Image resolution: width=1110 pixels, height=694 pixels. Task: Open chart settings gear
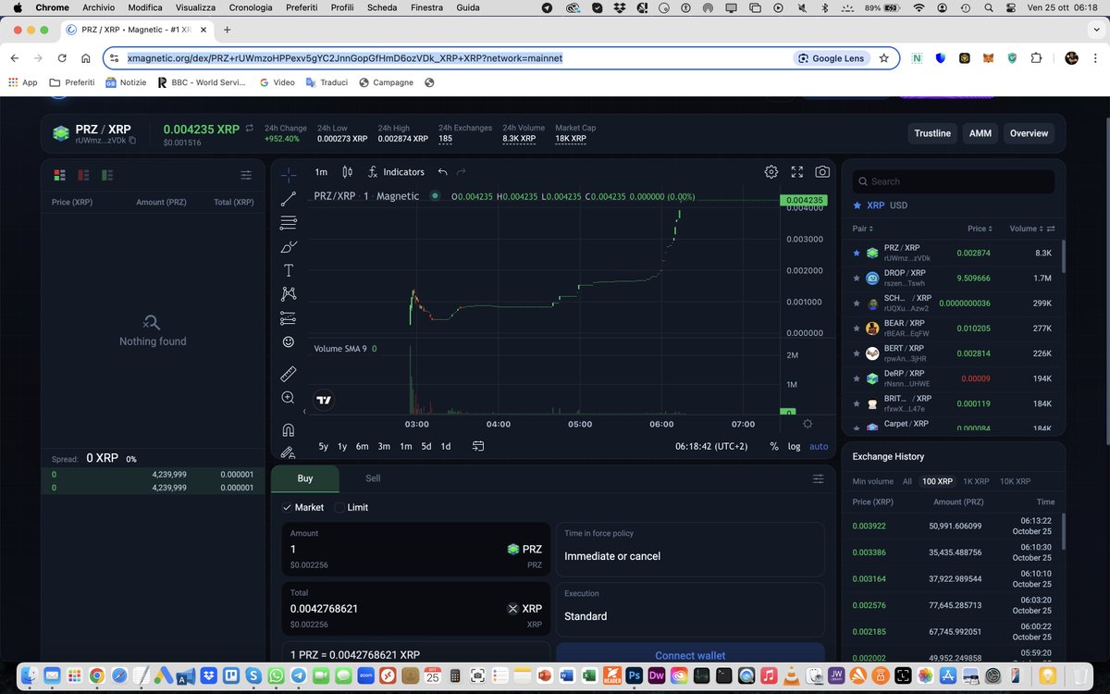tap(771, 172)
